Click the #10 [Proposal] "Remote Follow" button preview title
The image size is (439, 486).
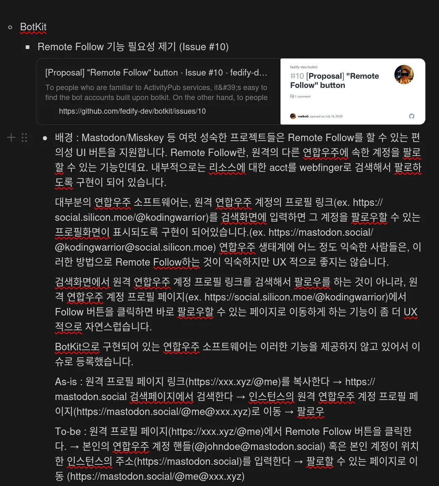pyautogui.click(x=334, y=81)
